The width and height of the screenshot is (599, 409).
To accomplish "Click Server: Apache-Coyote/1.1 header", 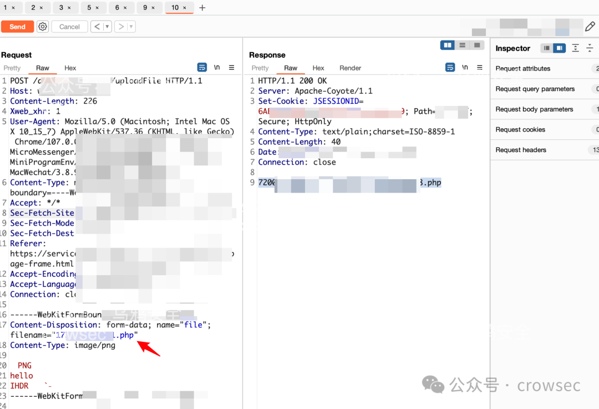I will (315, 91).
